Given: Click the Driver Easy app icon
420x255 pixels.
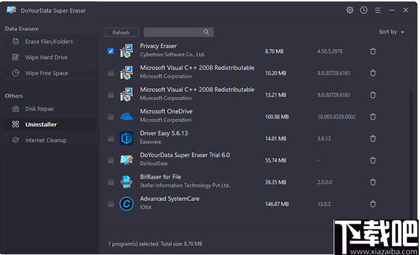Looking at the screenshot, I should pyautogui.click(x=126, y=138).
